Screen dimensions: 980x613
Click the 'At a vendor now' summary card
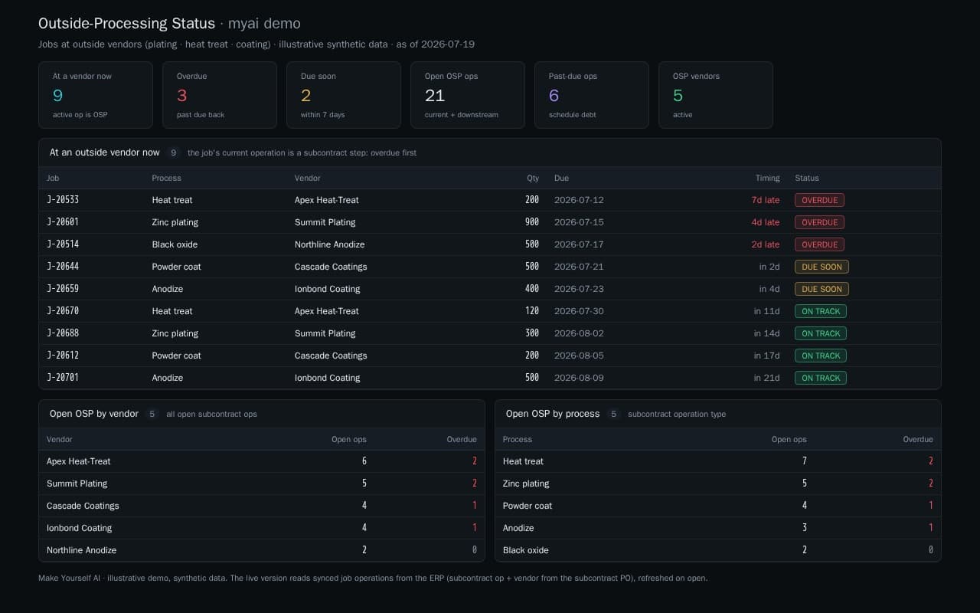96,95
